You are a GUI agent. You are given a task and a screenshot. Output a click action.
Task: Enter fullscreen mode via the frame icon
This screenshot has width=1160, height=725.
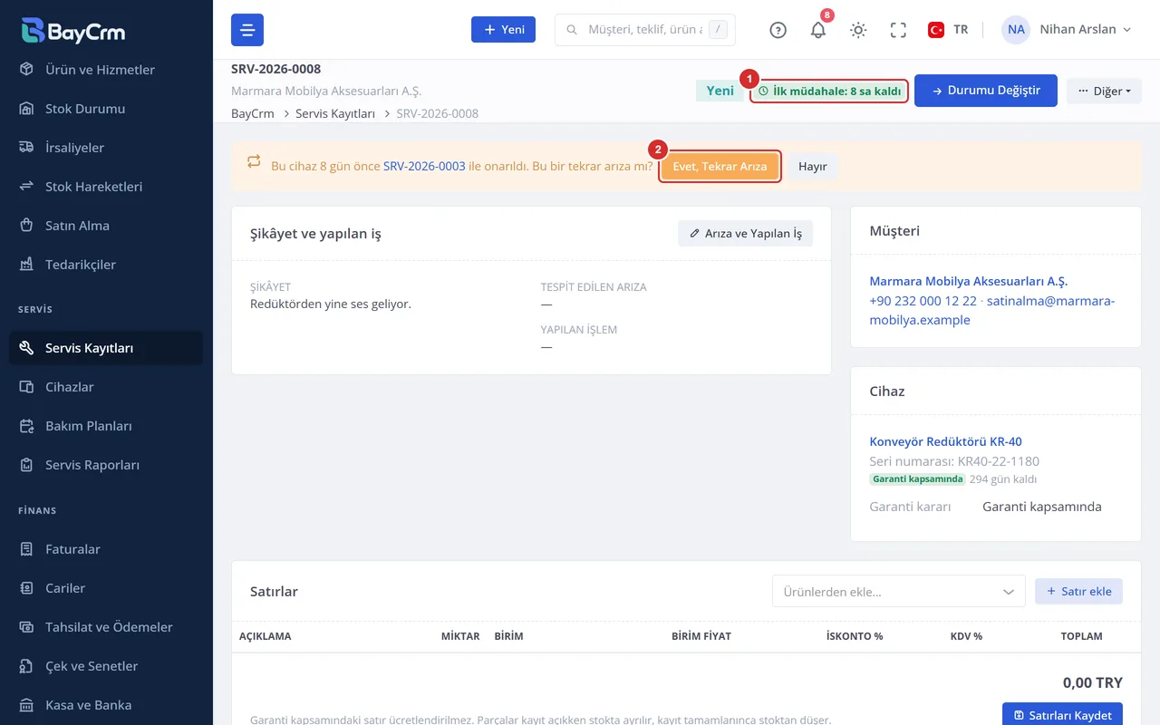tap(898, 30)
